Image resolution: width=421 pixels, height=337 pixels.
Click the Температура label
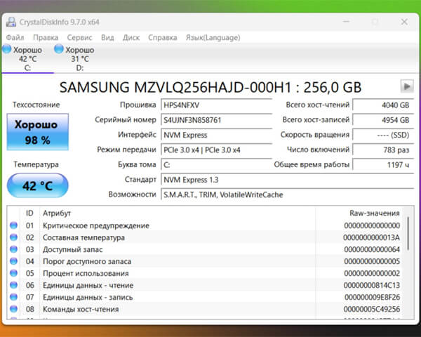[36, 164]
